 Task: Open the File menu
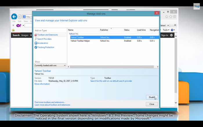point(14,21)
